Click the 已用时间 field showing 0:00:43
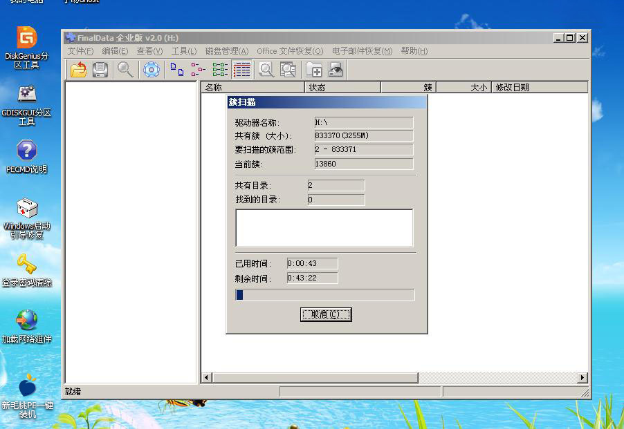Viewport: 624px width, 429px height. [x=313, y=263]
